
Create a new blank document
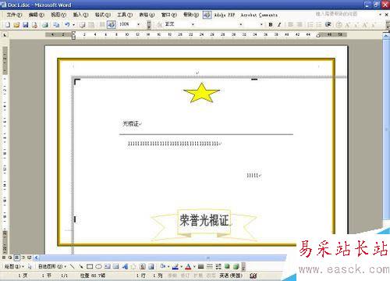pyautogui.click(x=8, y=25)
